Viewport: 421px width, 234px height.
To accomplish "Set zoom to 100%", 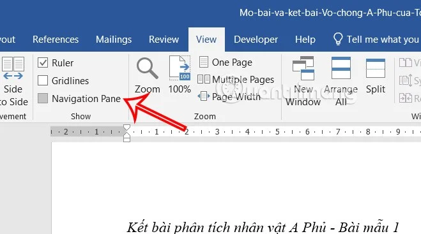I will pyautogui.click(x=180, y=75).
